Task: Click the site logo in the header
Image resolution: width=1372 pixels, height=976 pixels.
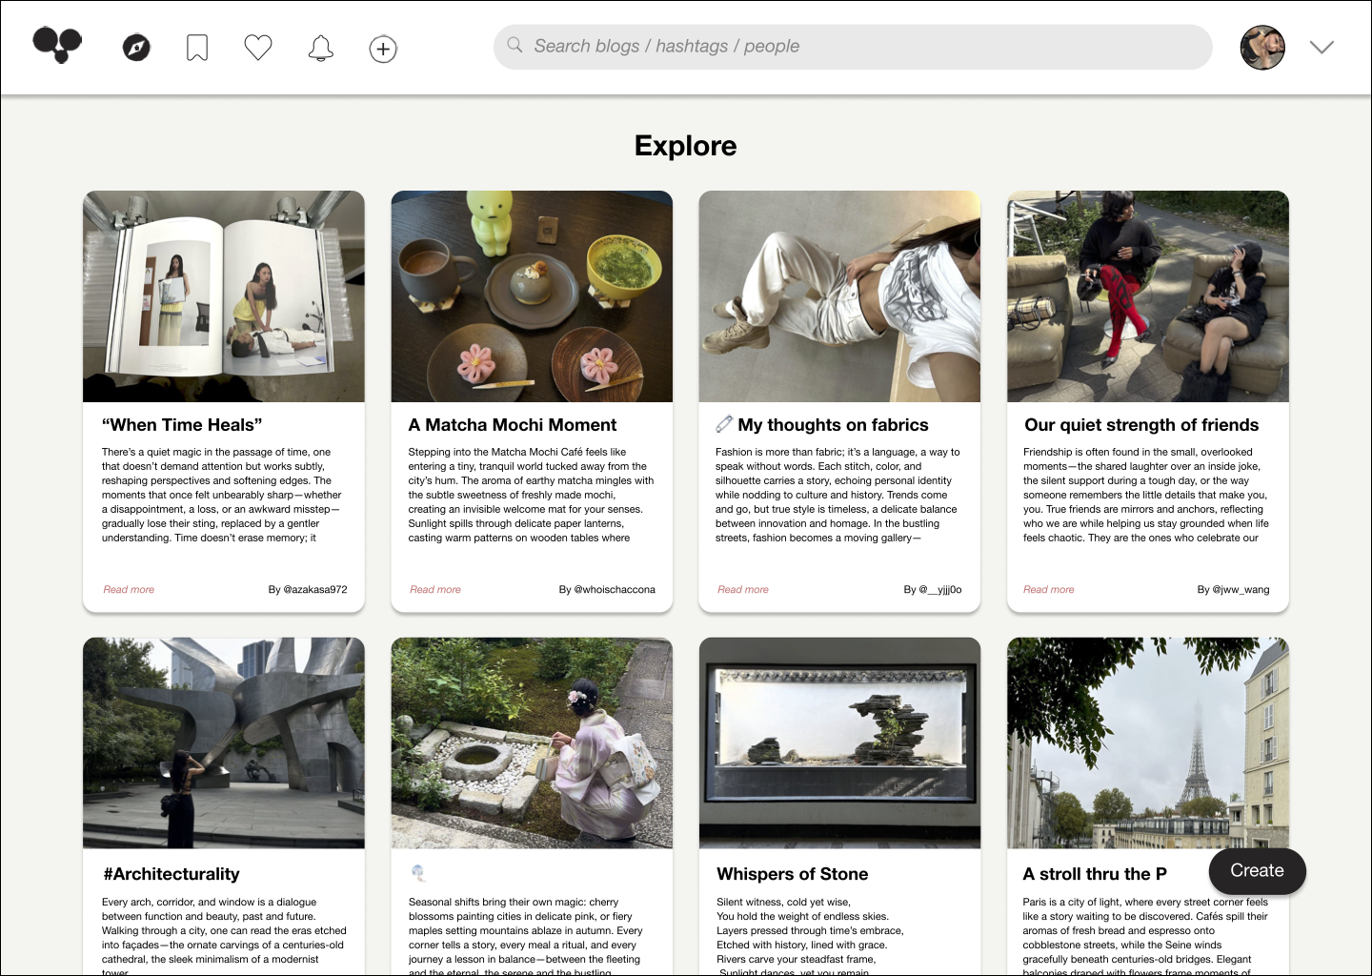Action: (57, 45)
